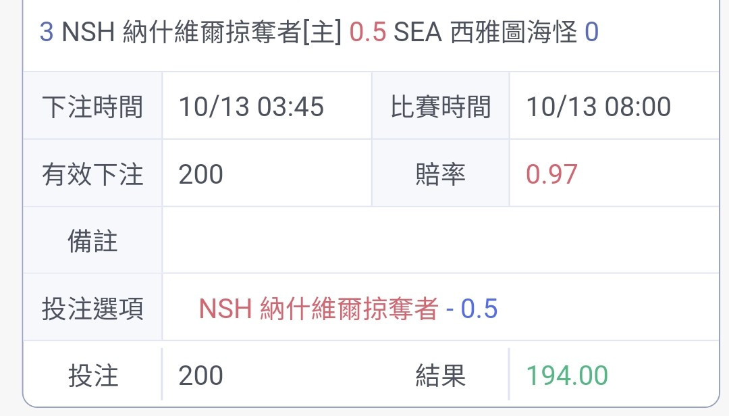The width and height of the screenshot is (729, 416).
Task: Select bet time value 10/13 03:45
Action: (x=251, y=107)
